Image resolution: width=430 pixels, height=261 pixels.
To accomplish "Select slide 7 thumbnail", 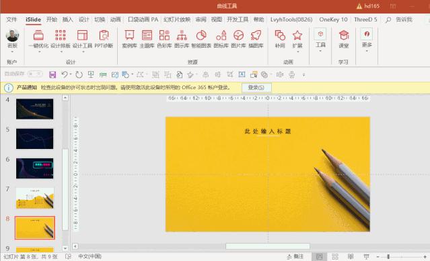I will [35, 198].
